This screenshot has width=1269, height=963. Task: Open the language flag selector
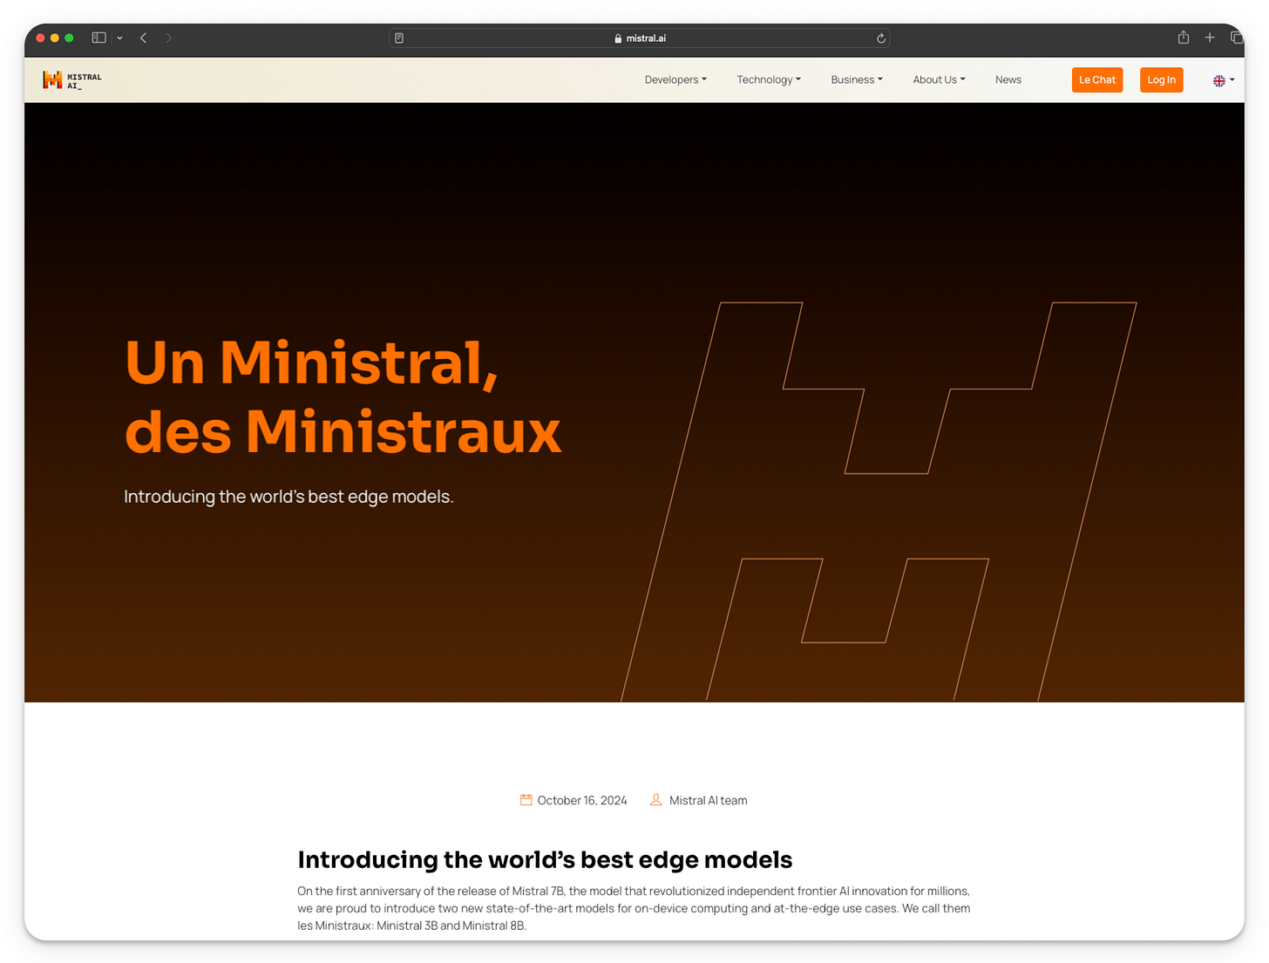pyautogui.click(x=1224, y=80)
